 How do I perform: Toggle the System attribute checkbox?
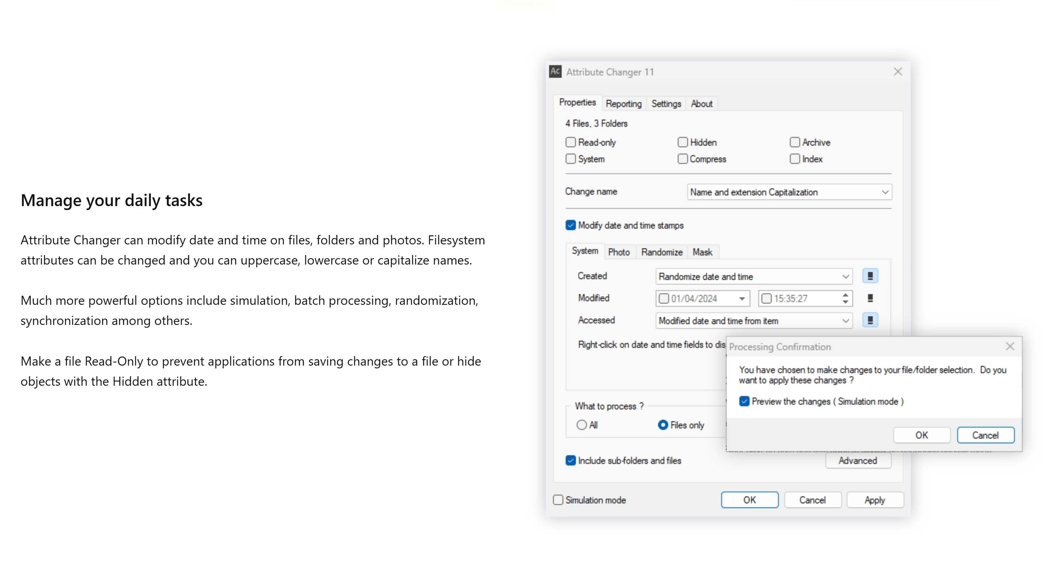[x=570, y=159]
